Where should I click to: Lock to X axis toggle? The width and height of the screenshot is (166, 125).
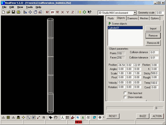click(62, 12)
